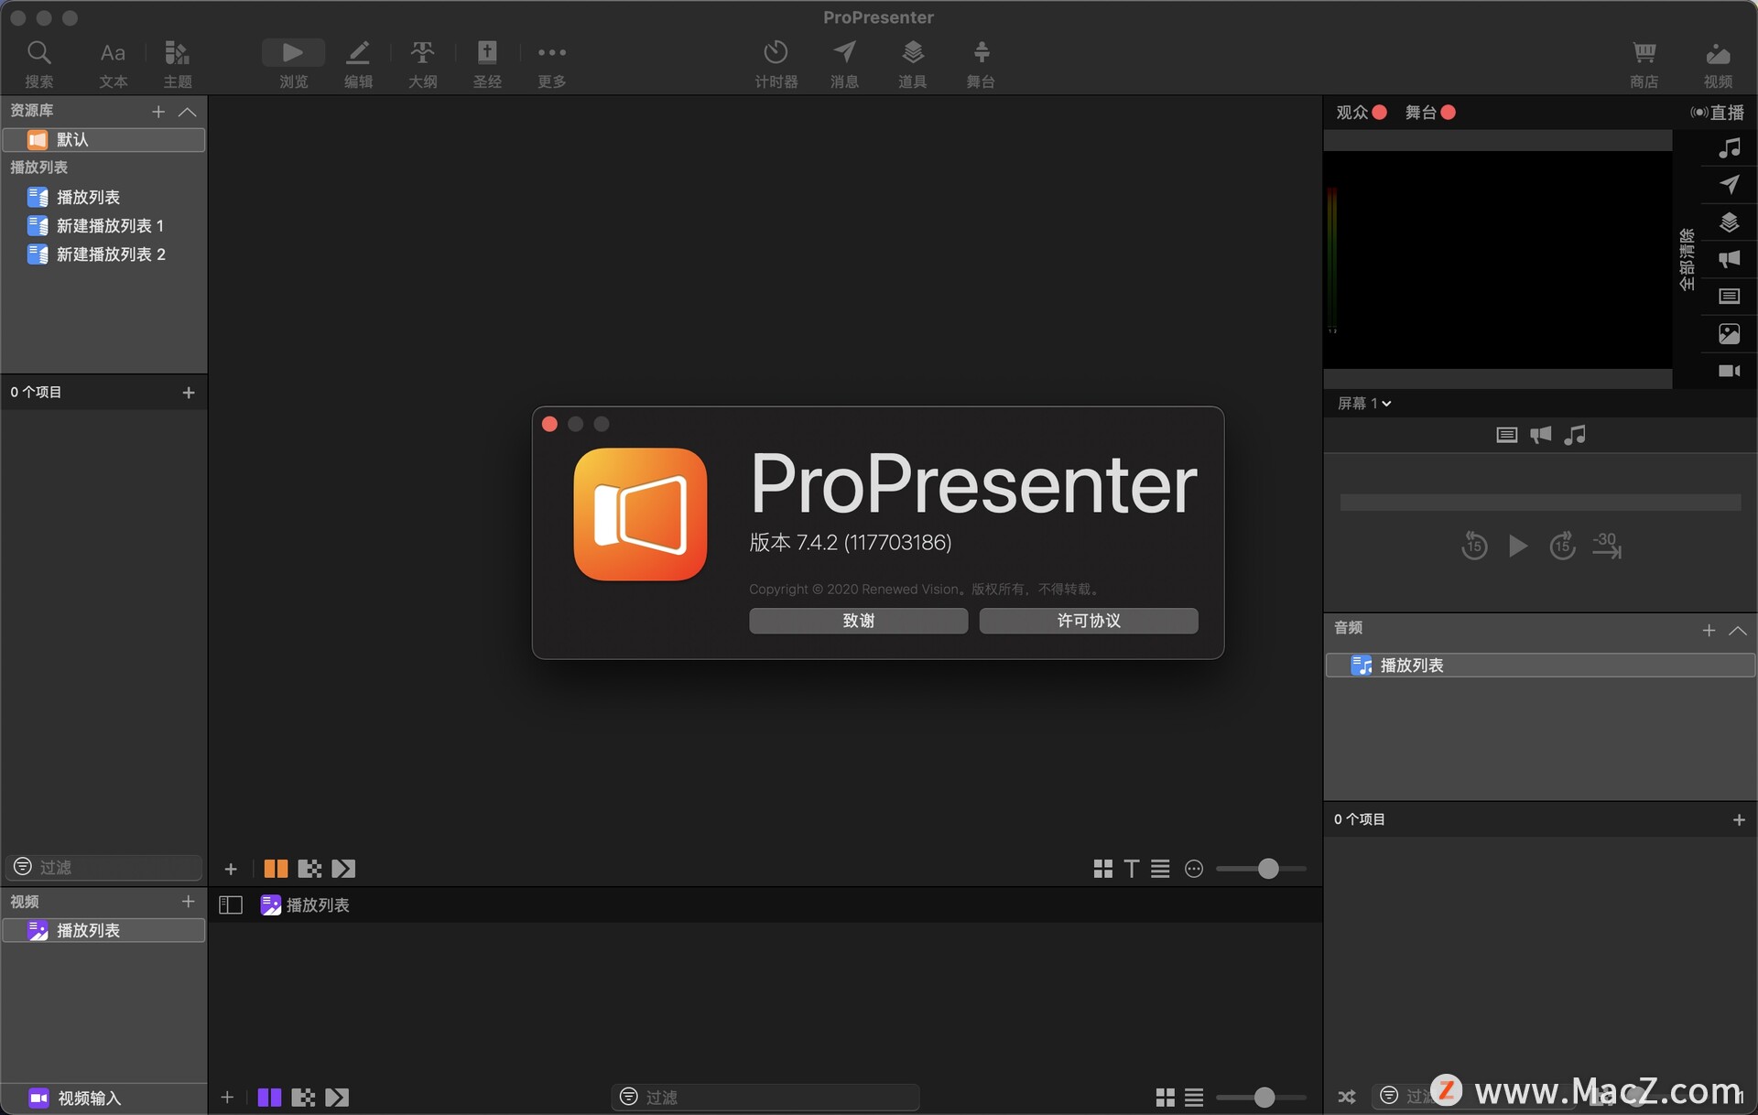Click 许可协议 license agreement button
The width and height of the screenshot is (1758, 1115).
coord(1089,621)
